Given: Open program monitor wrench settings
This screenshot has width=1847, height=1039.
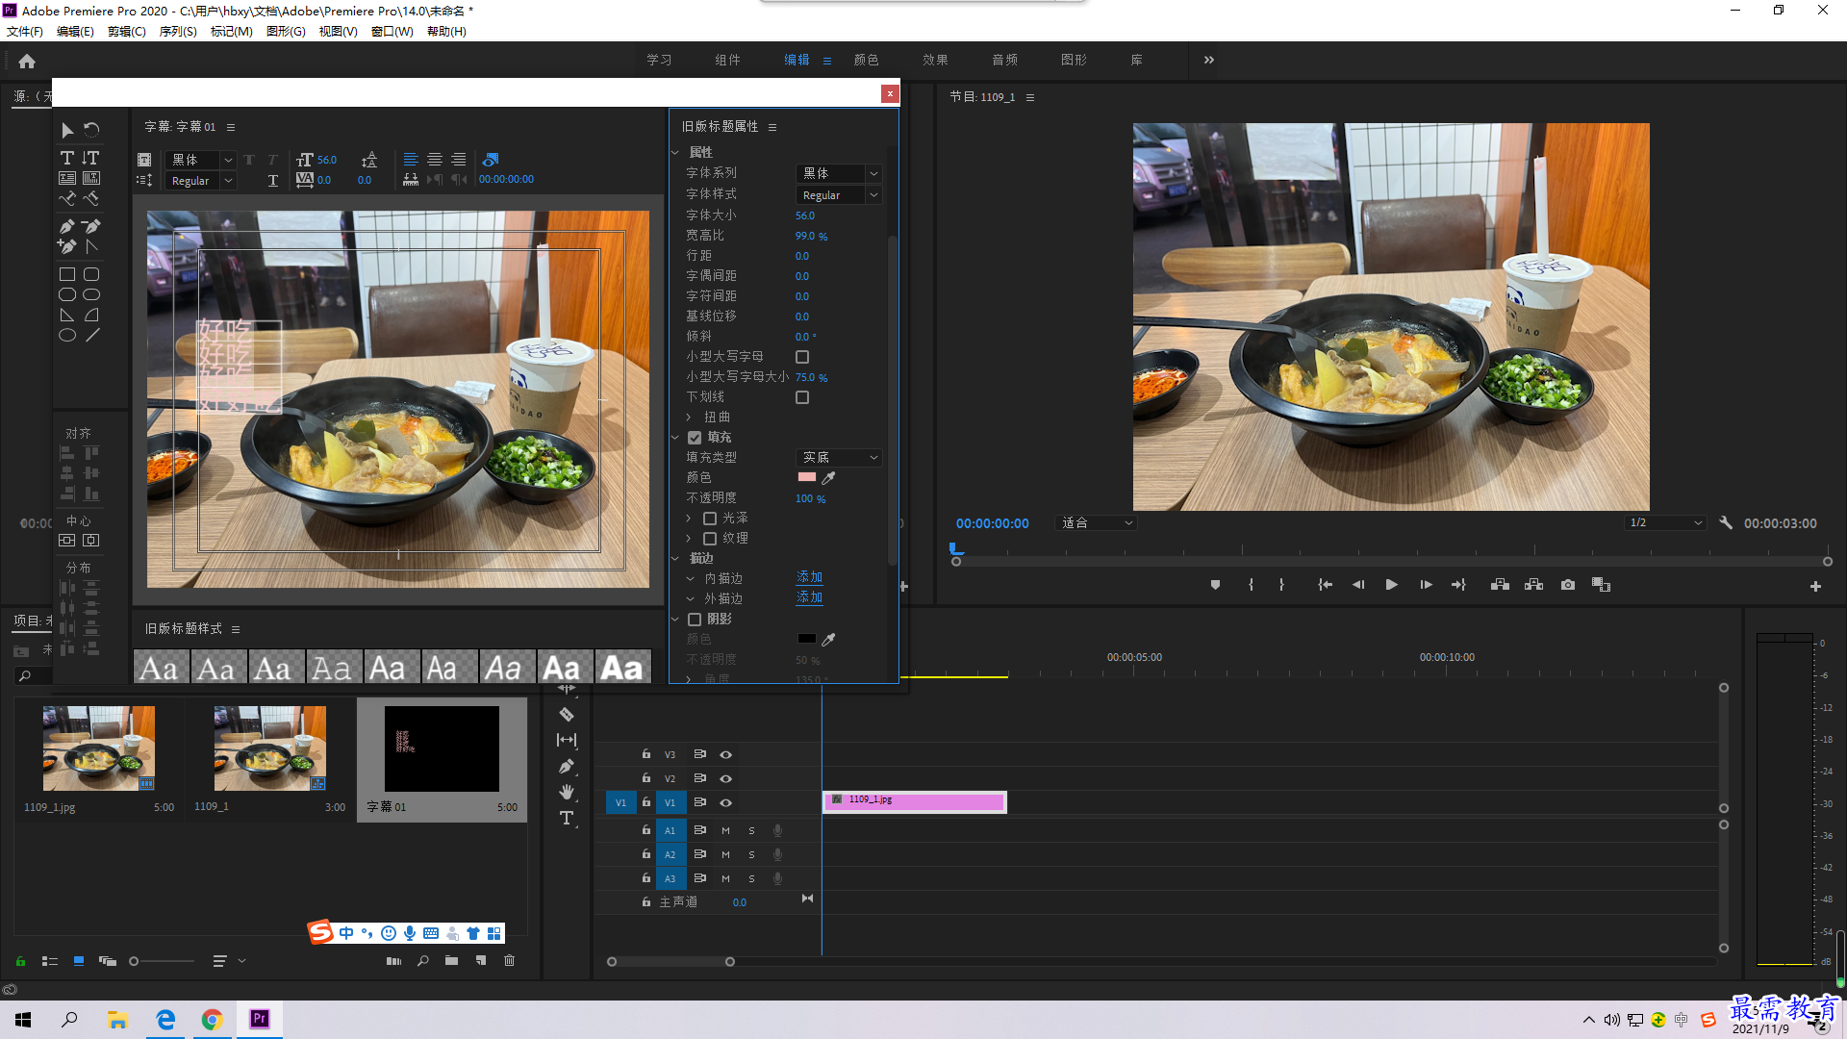Looking at the screenshot, I should tap(1726, 523).
